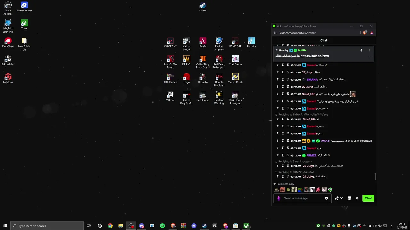Image resolution: width=410 pixels, height=230 pixels.
Task: Ban Sulaf_fifi 09:12 AM message with shield icon
Action: pos(288,94)
